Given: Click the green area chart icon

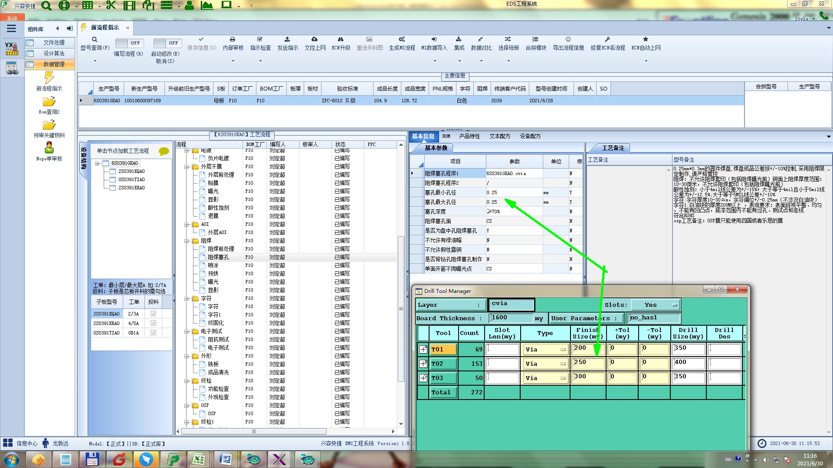Looking at the screenshot, I should point(207,5).
